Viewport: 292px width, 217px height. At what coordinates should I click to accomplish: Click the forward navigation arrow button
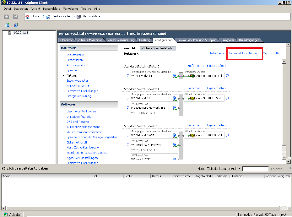click(x=16, y=17)
